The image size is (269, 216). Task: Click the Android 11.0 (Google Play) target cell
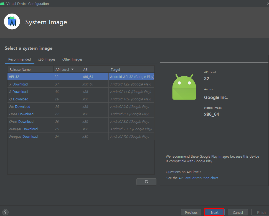131,92
